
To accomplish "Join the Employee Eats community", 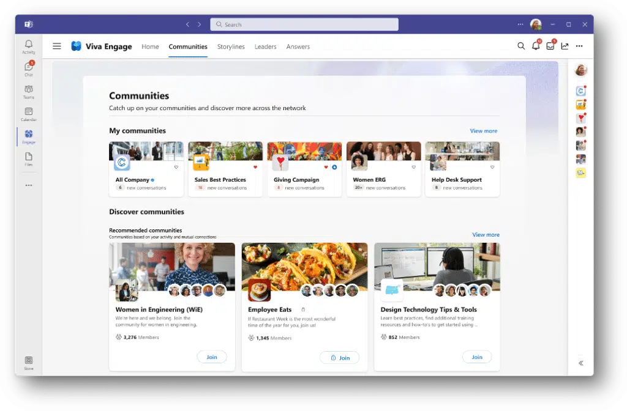I will [x=339, y=358].
